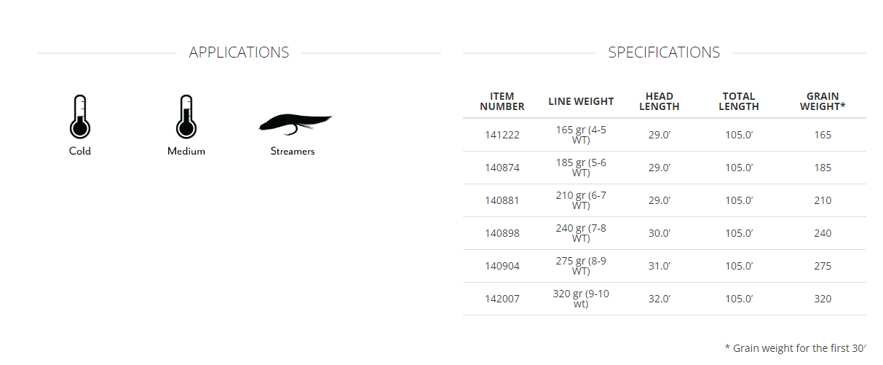
Task: Click the Cold thermometer icon
Action: pos(80,117)
